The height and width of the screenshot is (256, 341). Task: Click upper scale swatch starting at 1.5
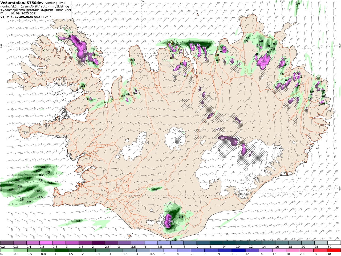point(85,243)
